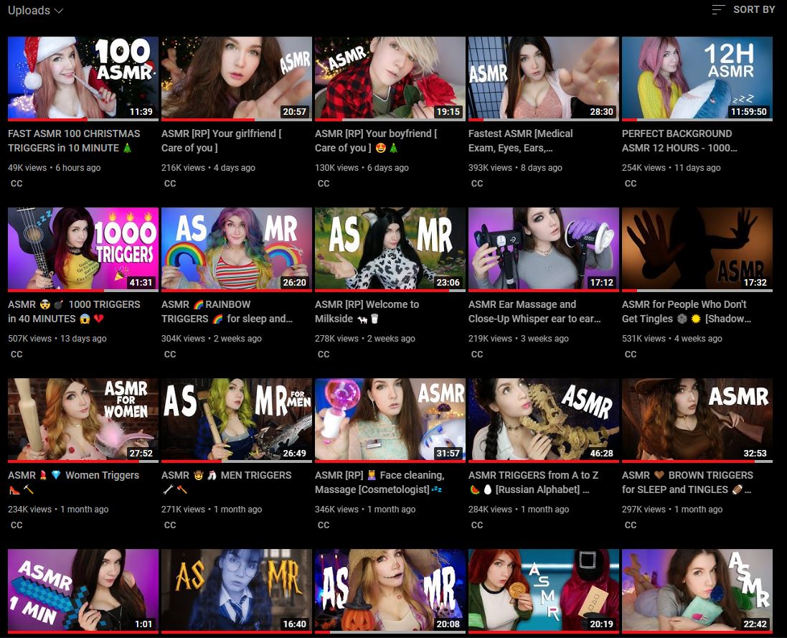The image size is (787, 638).
Task: Click CC badge under Ear Massage video
Action: 477,354
